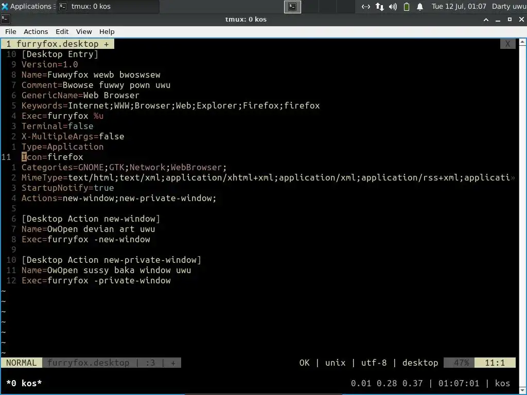
Task: Select the *0 kos* tmux window
Action: (x=24, y=383)
